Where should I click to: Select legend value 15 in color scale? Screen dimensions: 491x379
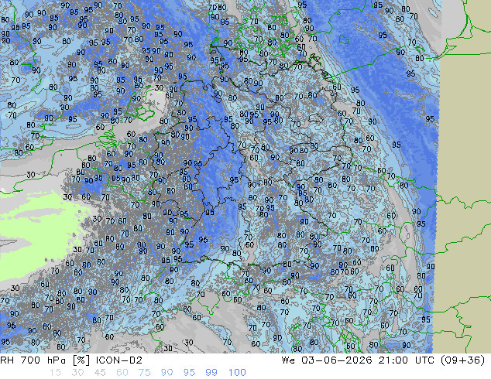coord(55,373)
